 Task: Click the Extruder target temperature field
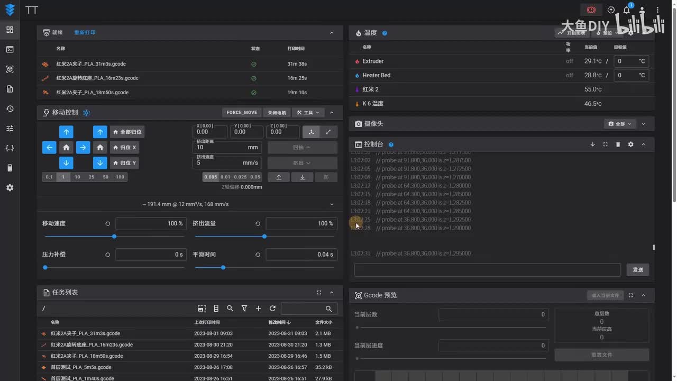[x=632, y=61]
